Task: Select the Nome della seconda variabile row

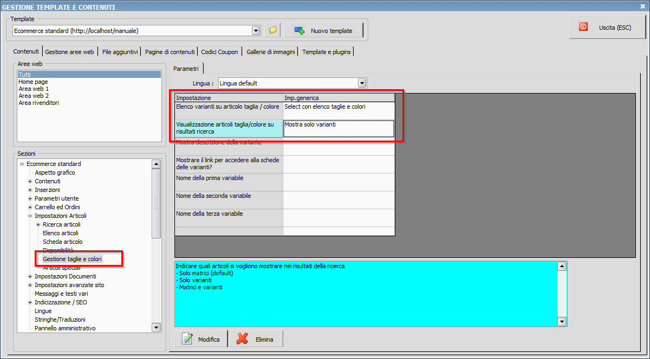Action: (x=229, y=200)
